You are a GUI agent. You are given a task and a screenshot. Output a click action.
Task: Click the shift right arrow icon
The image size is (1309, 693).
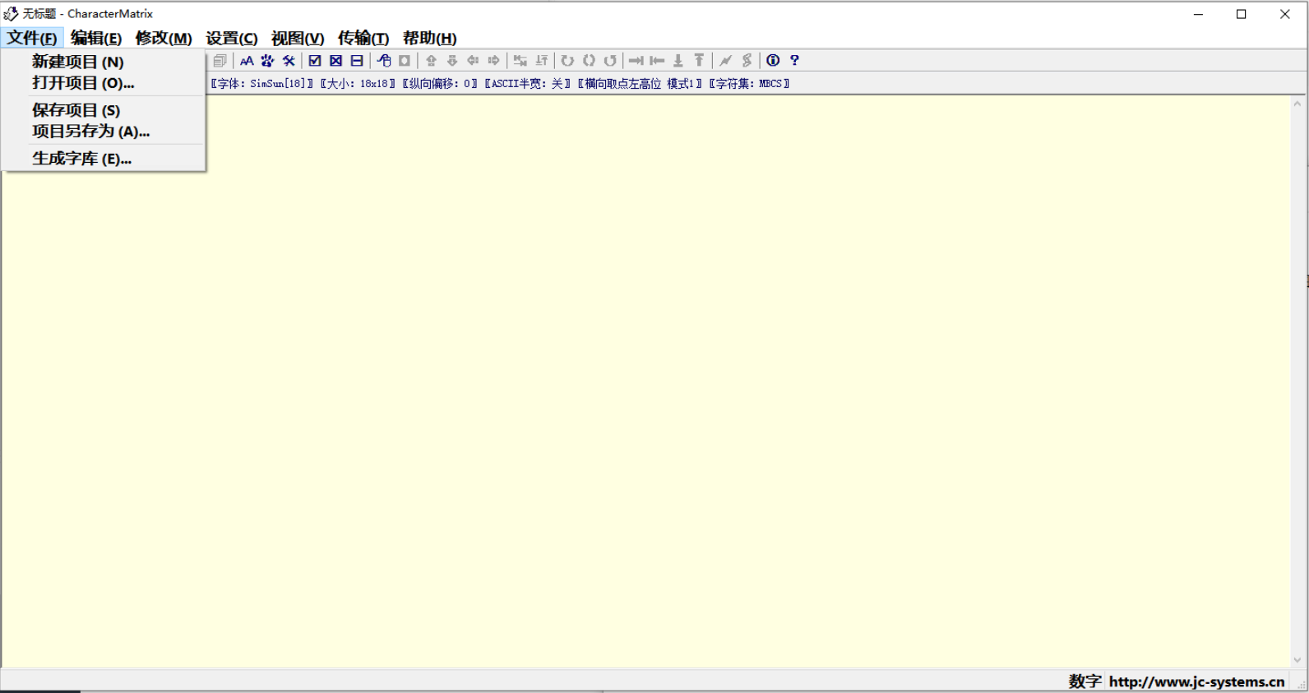(x=493, y=61)
